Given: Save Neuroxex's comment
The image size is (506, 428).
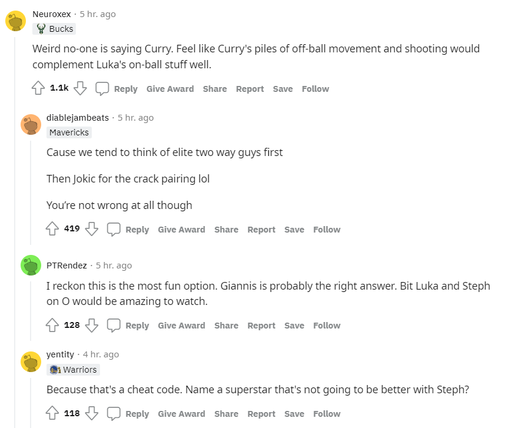Looking at the screenshot, I should pyautogui.click(x=282, y=88).
